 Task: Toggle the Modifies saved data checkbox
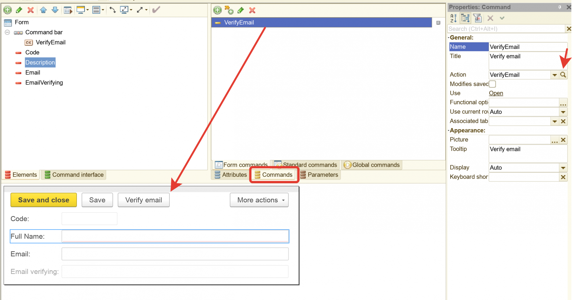[x=492, y=84]
